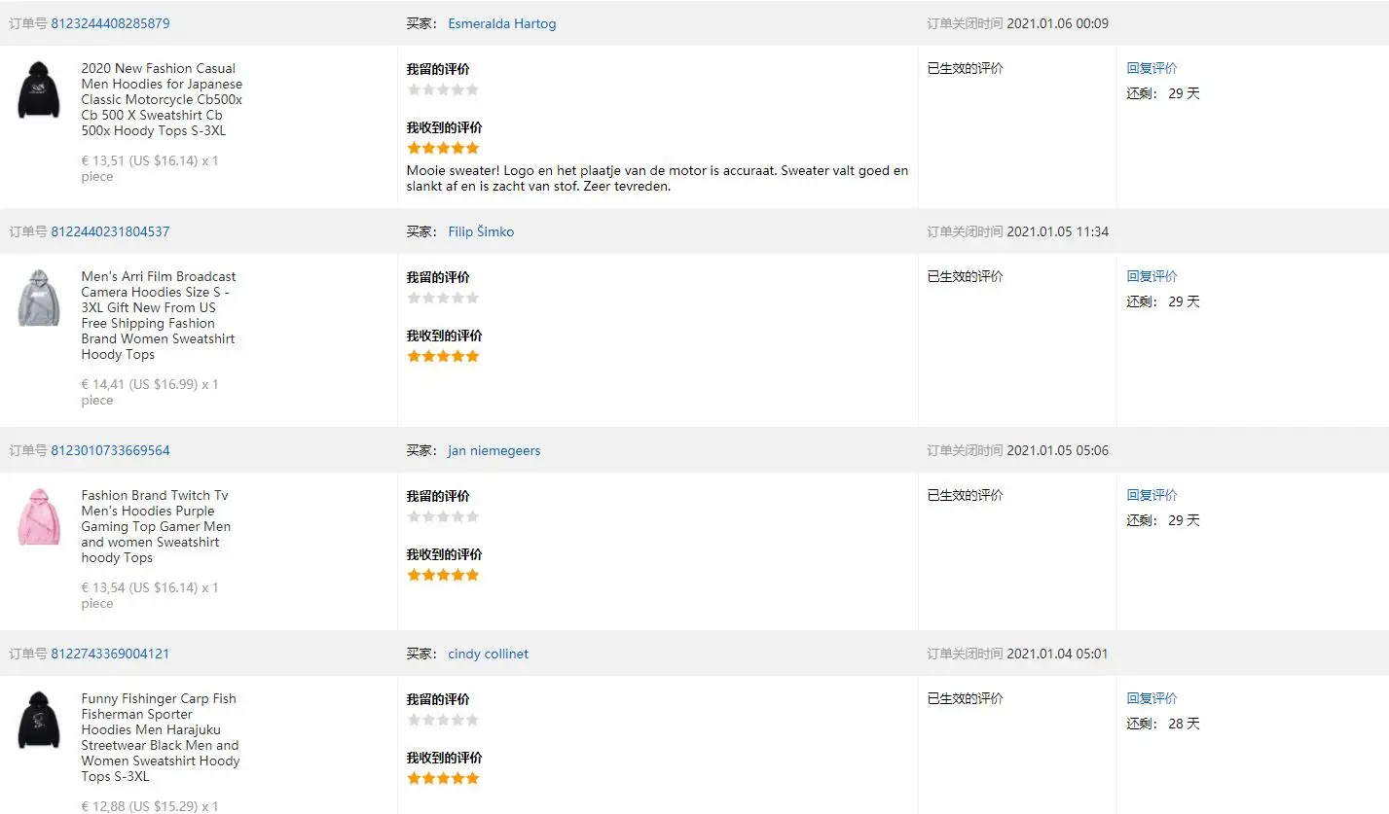Open order number 8122743369004121

click(110, 654)
